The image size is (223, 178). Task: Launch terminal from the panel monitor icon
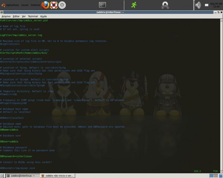102,5
